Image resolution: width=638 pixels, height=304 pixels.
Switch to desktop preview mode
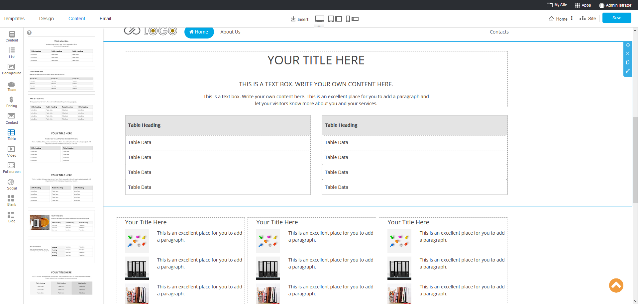pos(320,19)
